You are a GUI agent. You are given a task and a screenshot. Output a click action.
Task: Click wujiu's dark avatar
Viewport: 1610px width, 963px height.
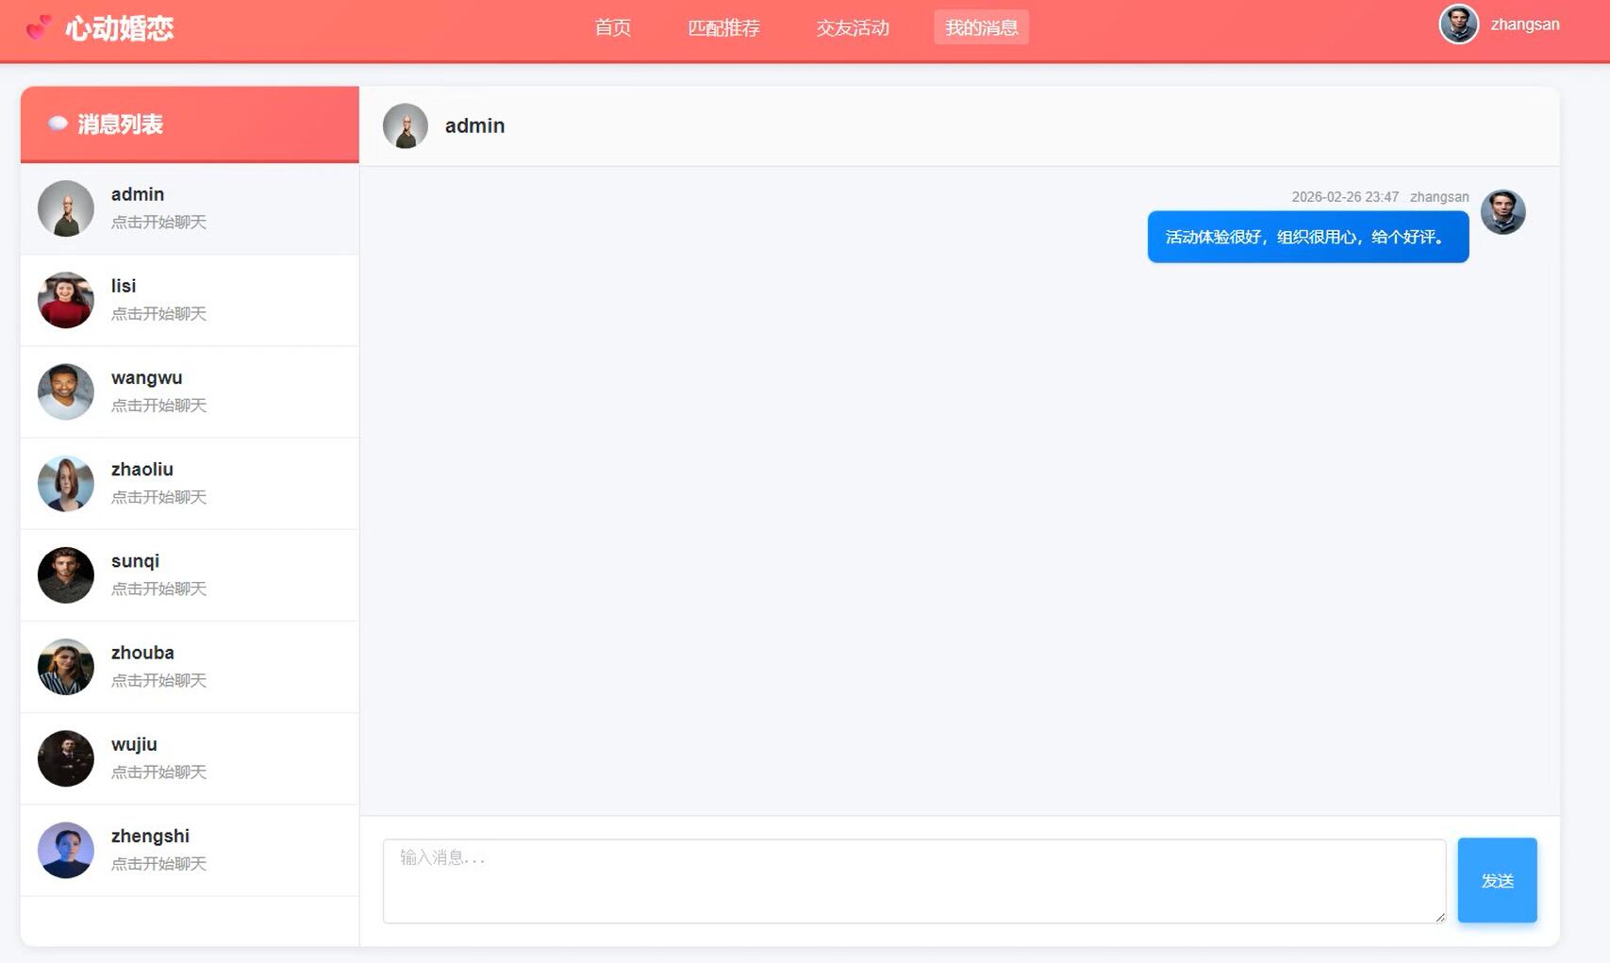[66, 758]
